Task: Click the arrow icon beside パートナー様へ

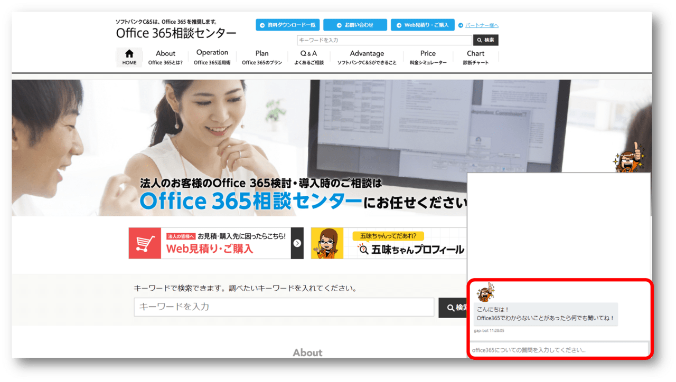Action: coord(461,25)
